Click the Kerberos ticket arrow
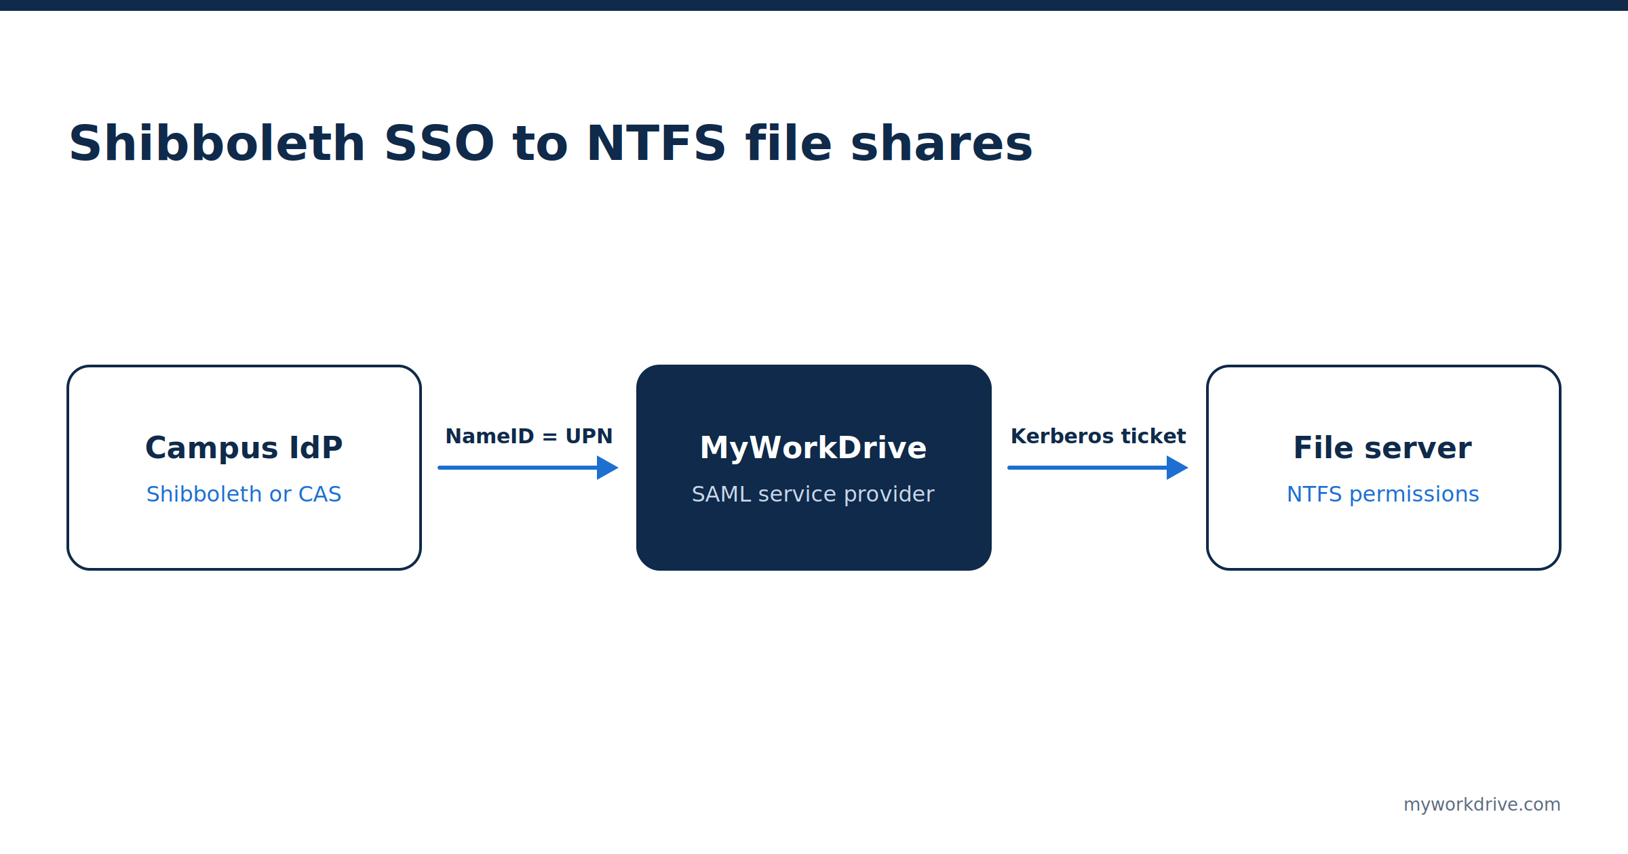 point(1098,468)
